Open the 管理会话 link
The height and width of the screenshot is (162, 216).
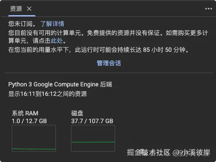point(109,63)
